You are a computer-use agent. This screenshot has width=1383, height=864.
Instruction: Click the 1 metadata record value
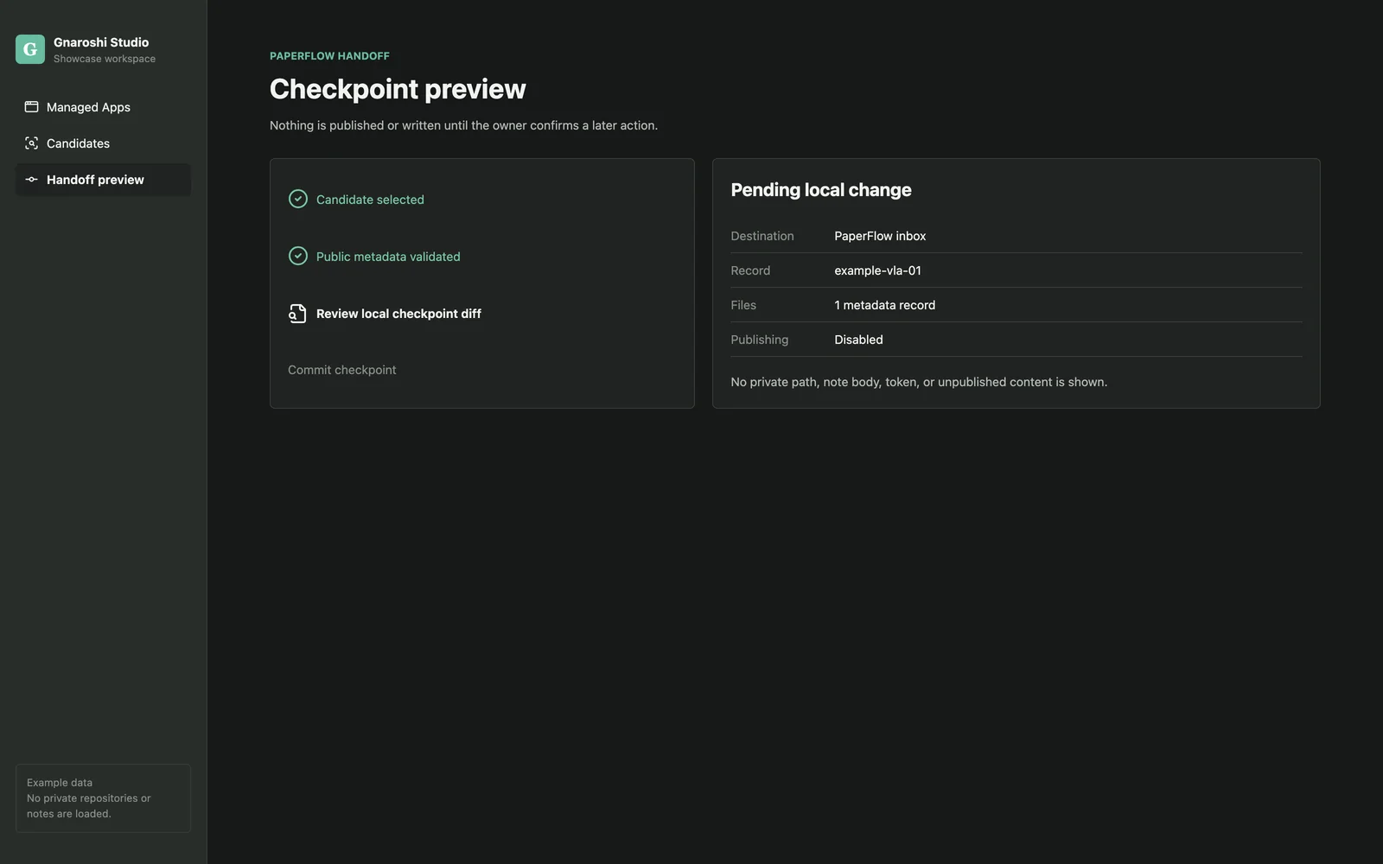[884, 305]
